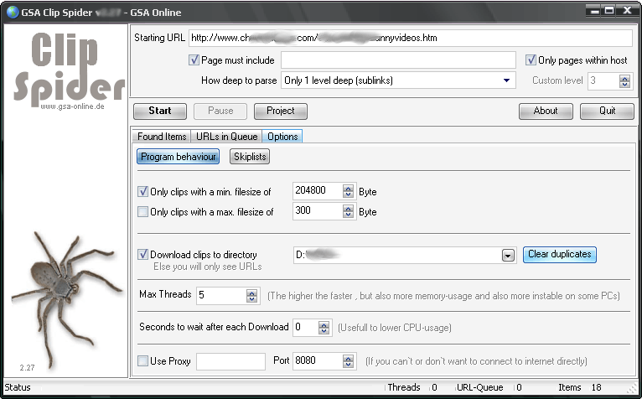Click the 'Page must include' text field
This screenshot has width=642, height=399.
pyautogui.click(x=398, y=60)
